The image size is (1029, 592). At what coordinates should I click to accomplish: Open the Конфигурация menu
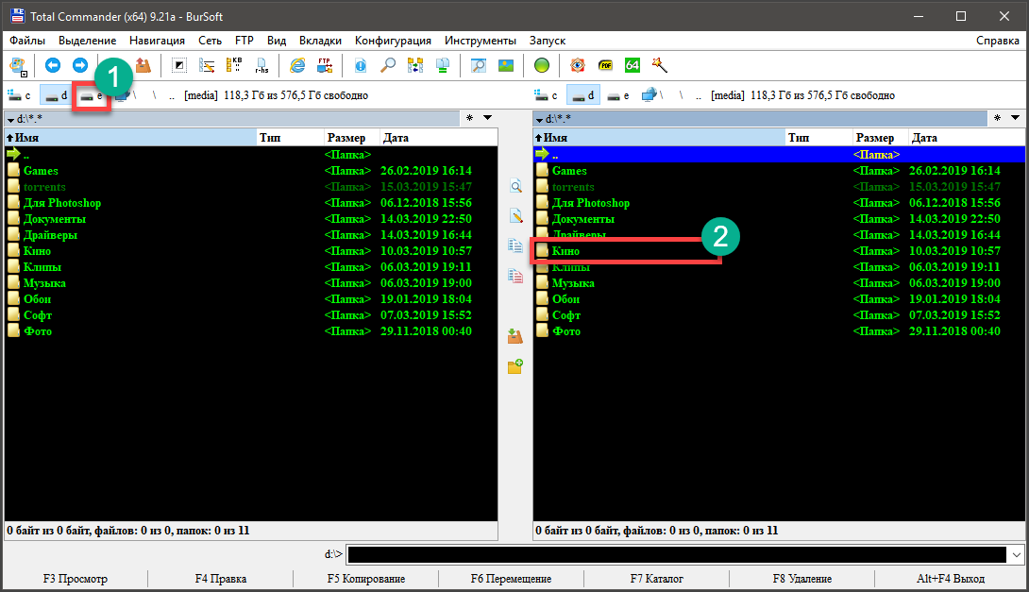[393, 41]
